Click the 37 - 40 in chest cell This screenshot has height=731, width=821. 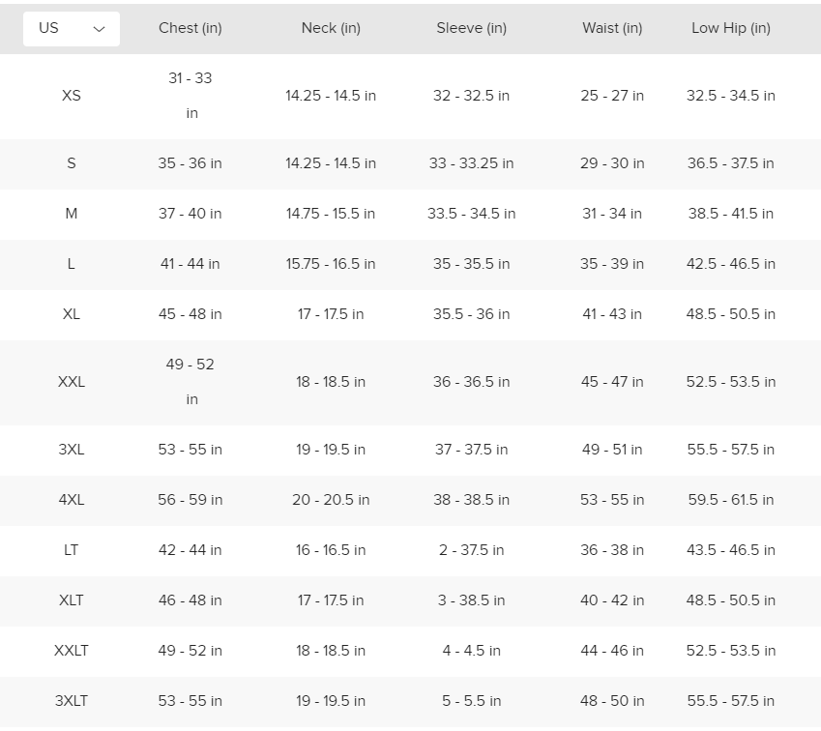pos(191,214)
